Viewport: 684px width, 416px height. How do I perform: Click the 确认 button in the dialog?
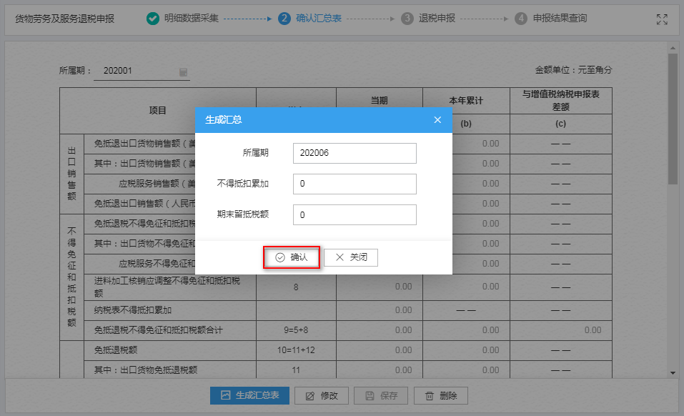pyautogui.click(x=292, y=257)
